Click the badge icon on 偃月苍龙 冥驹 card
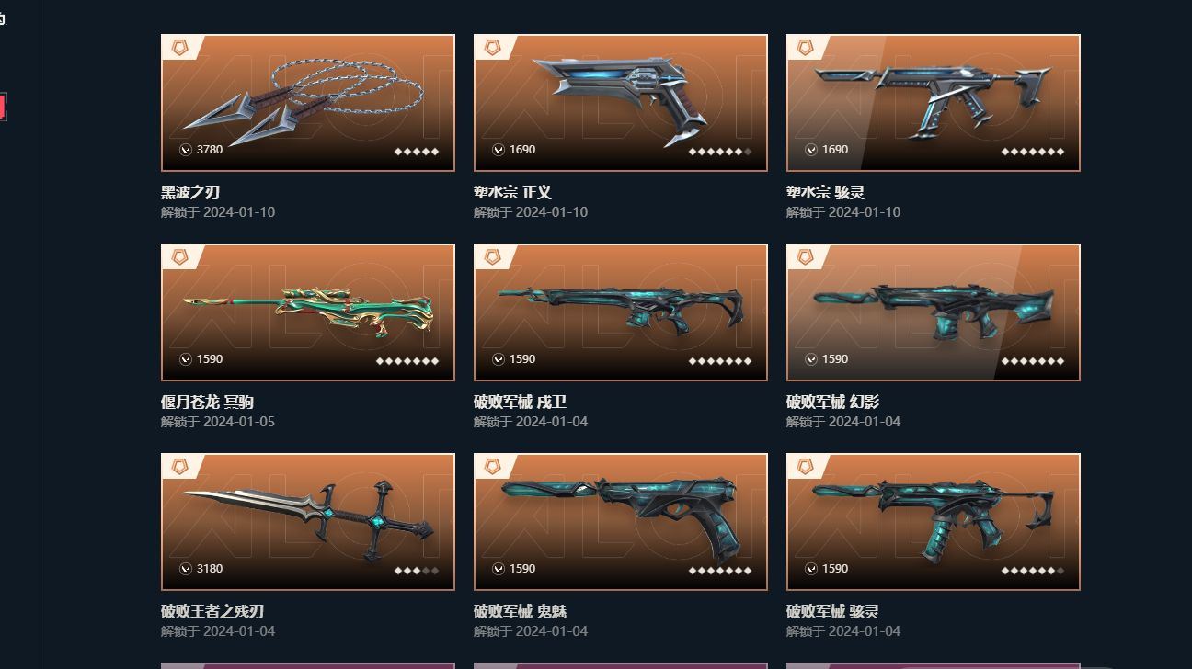This screenshot has width=1192, height=669. coord(180,257)
